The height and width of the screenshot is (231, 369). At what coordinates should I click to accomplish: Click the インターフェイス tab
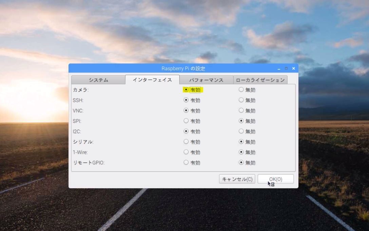click(152, 80)
